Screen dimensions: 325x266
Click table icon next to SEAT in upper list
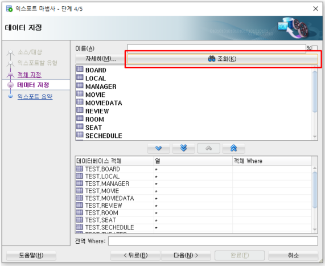[x=80, y=126]
